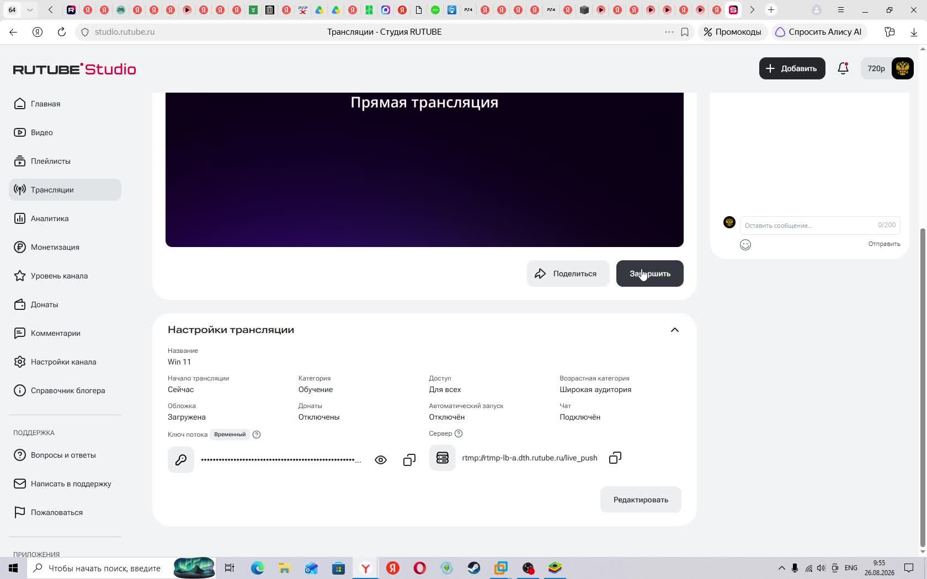Click the RUTUBE Studio logo

tap(74, 69)
